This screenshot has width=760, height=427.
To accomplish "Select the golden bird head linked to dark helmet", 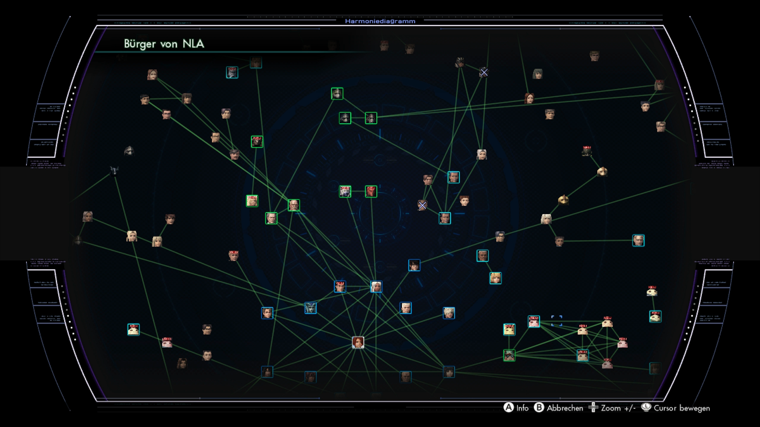I will click(602, 171).
